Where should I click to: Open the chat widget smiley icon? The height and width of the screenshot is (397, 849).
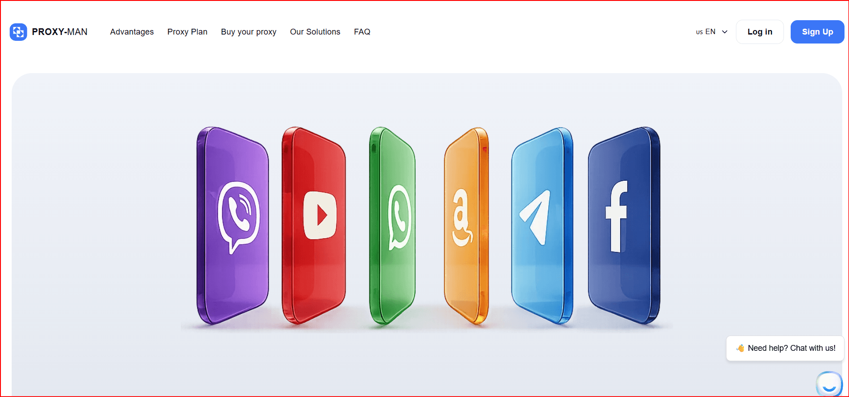(x=829, y=384)
